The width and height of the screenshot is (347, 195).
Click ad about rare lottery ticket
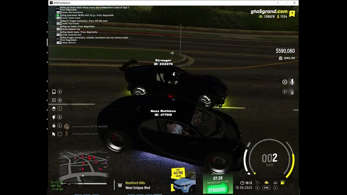[94, 39]
